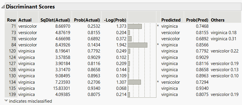
Task: Collapse the Discriminant Scores disclosure triangle
Action: 3,7
